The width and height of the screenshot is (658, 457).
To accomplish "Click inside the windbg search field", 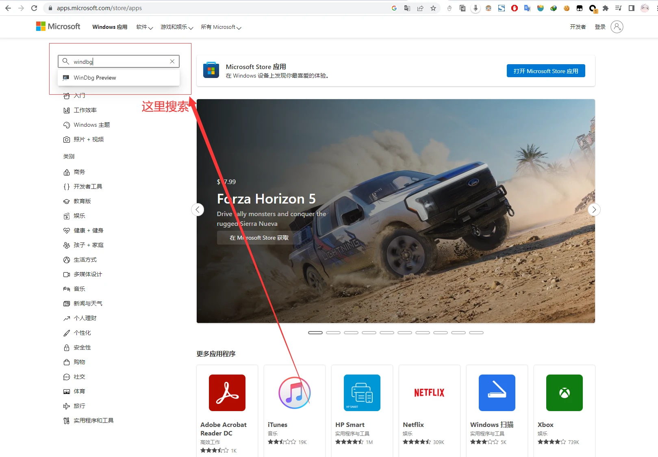I will point(119,61).
